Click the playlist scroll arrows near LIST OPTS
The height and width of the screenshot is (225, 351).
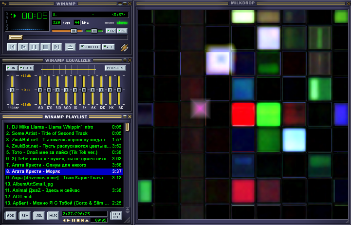point(128,211)
